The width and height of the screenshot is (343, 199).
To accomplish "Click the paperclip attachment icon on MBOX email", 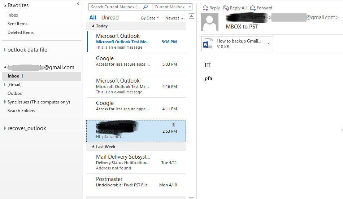I will click(x=174, y=124).
